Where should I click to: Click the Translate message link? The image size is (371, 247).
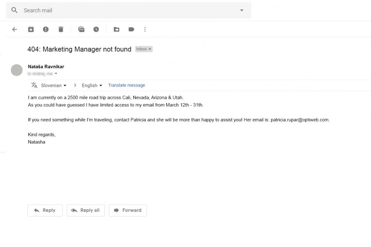[x=126, y=86]
